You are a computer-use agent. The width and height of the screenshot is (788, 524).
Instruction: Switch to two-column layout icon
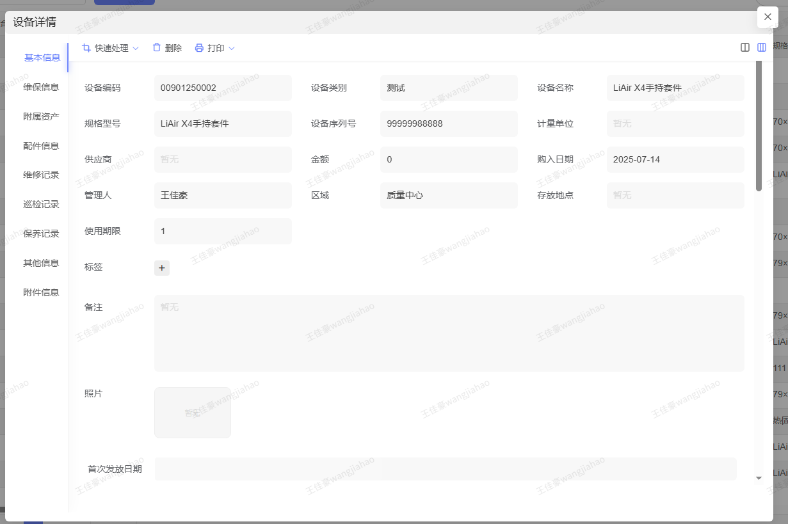745,47
